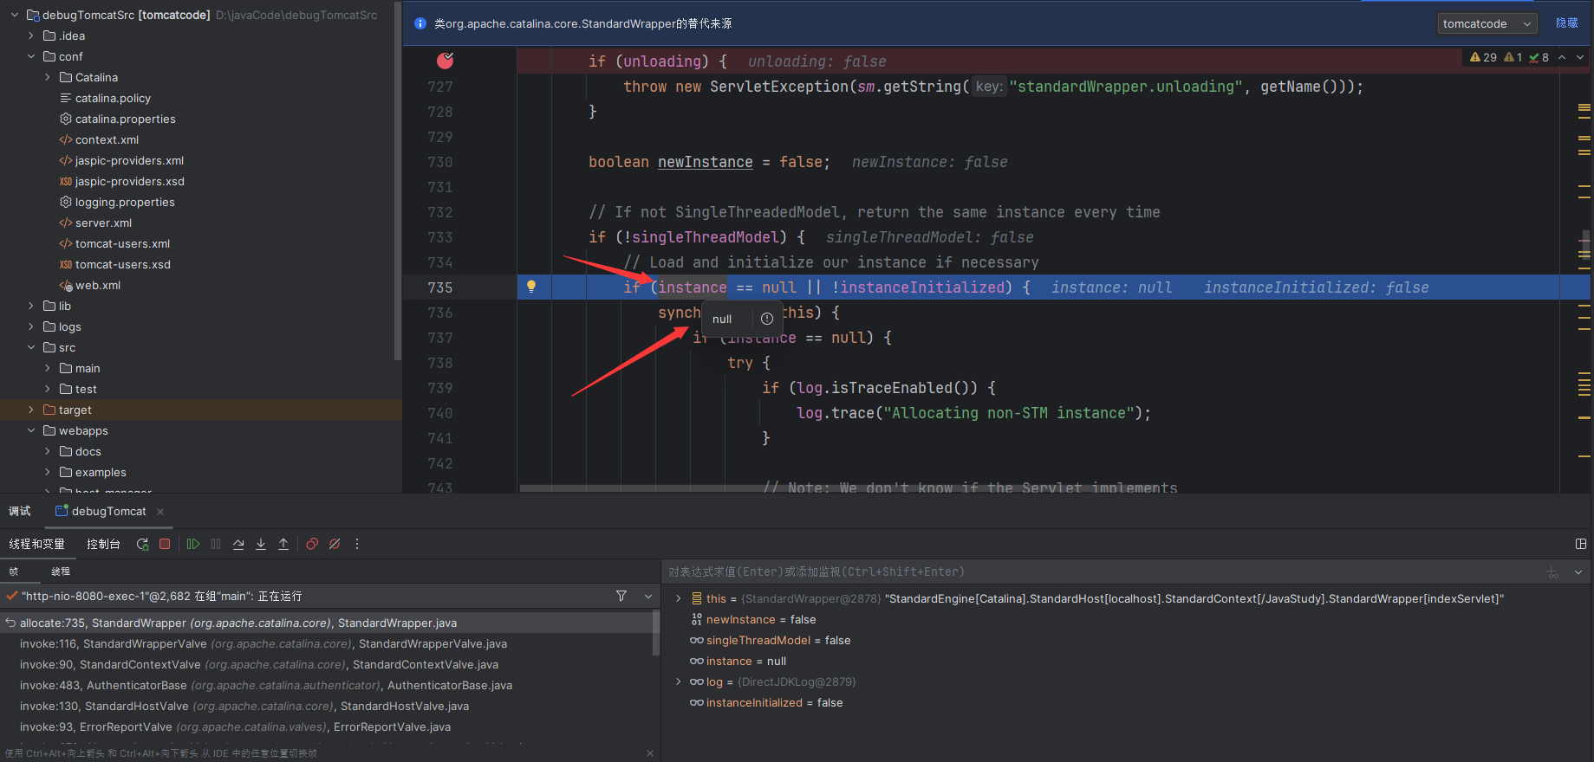Click the evaluate expression input field

click(1101, 571)
